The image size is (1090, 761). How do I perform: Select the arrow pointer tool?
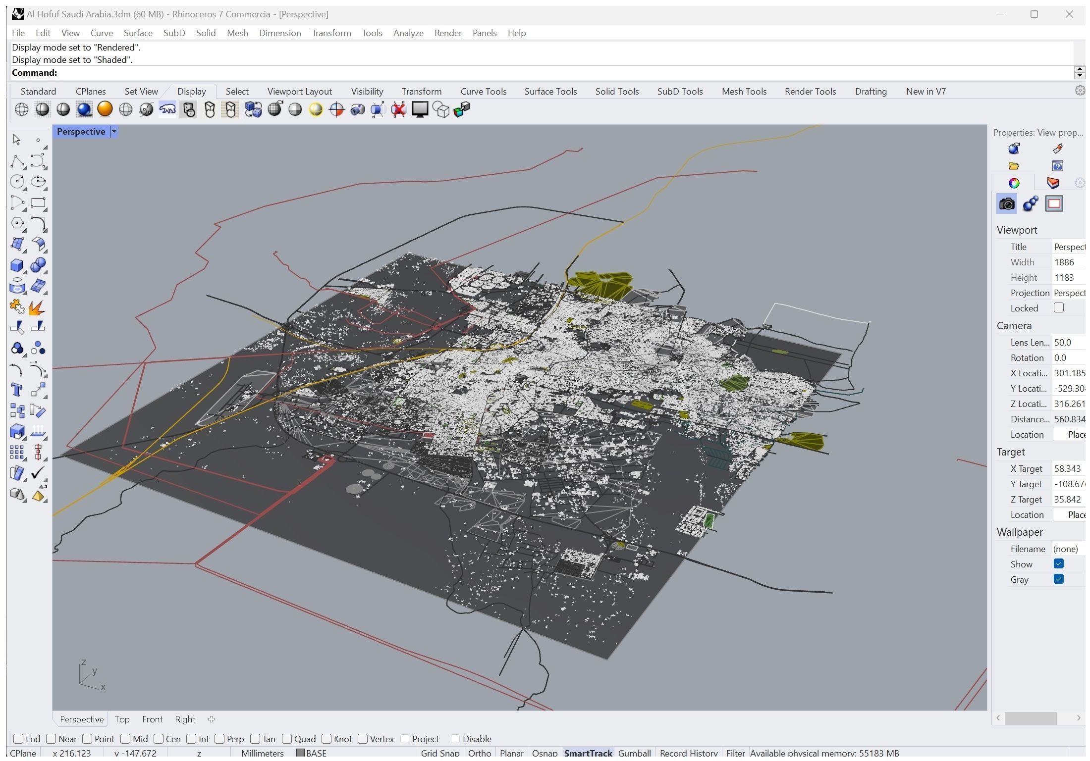tap(16, 140)
